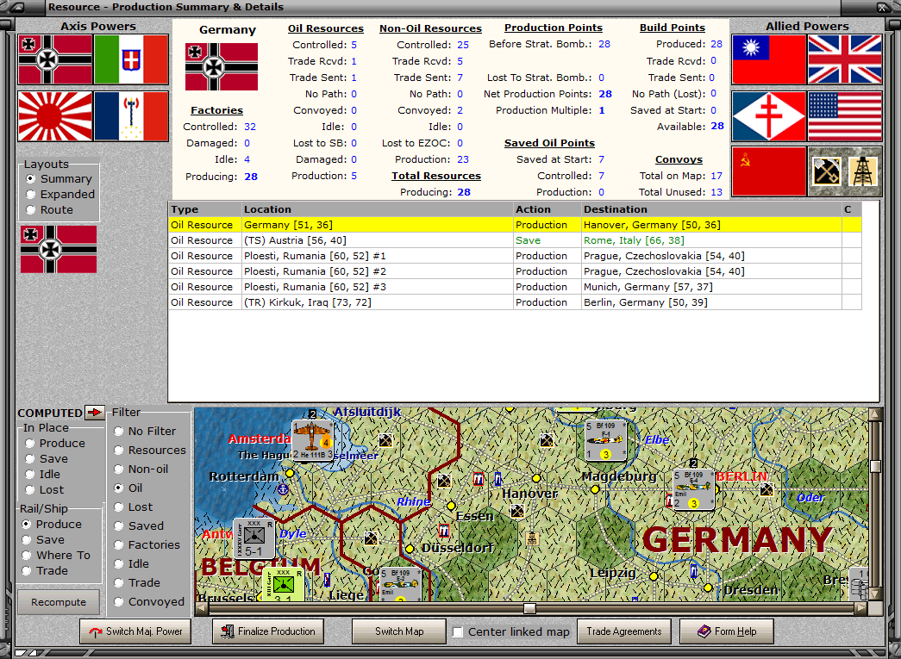Screen dimensions: 901x659
Task: Click the map horizontal scrollbar thumb
Action: point(529,608)
